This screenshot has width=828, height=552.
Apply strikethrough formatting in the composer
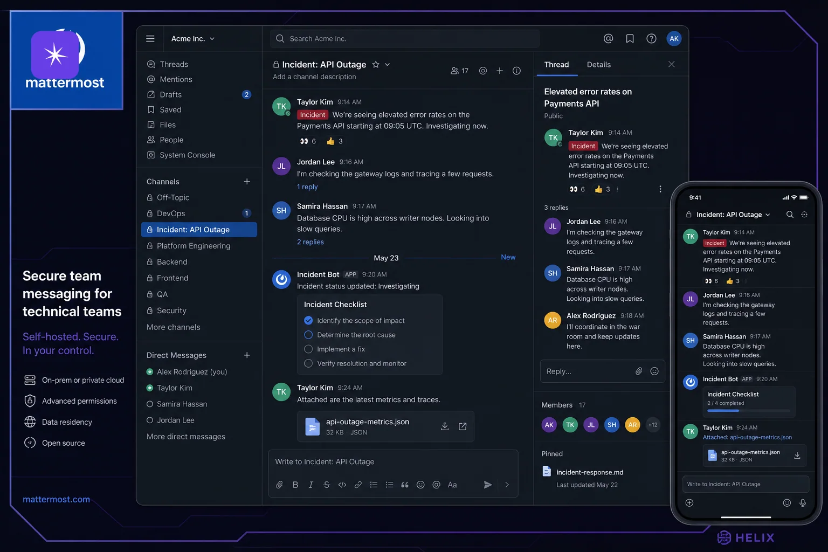coord(327,485)
